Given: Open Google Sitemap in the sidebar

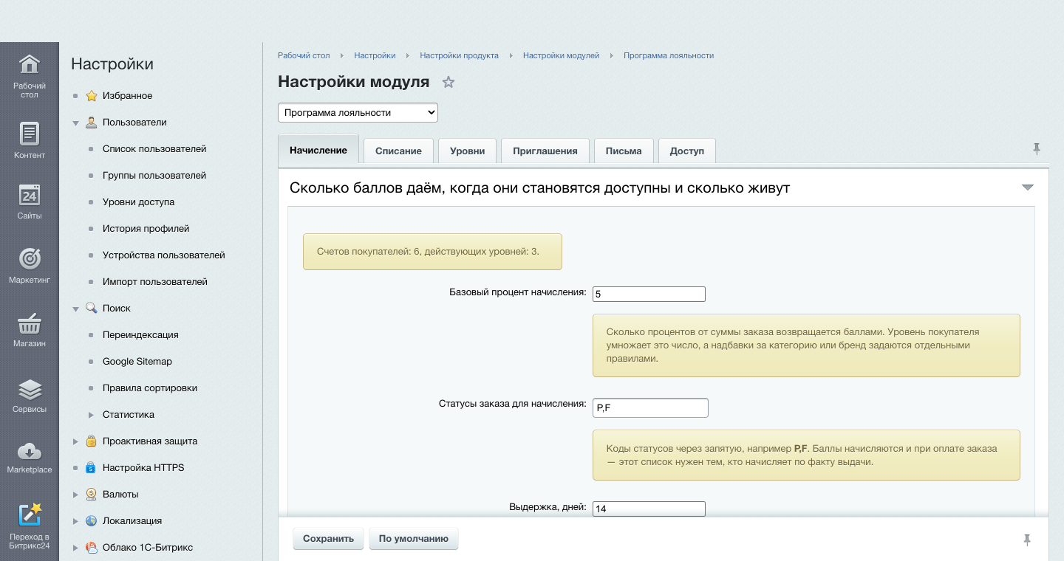Looking at the screenshot, I should click(x=137, y=362).
